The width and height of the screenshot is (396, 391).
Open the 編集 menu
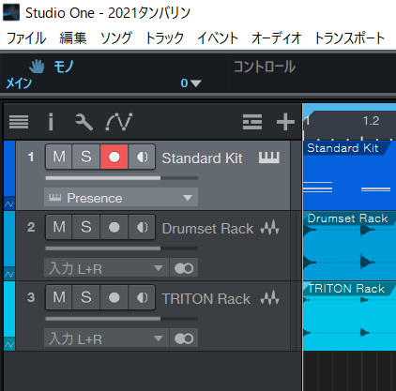[73, 38]
